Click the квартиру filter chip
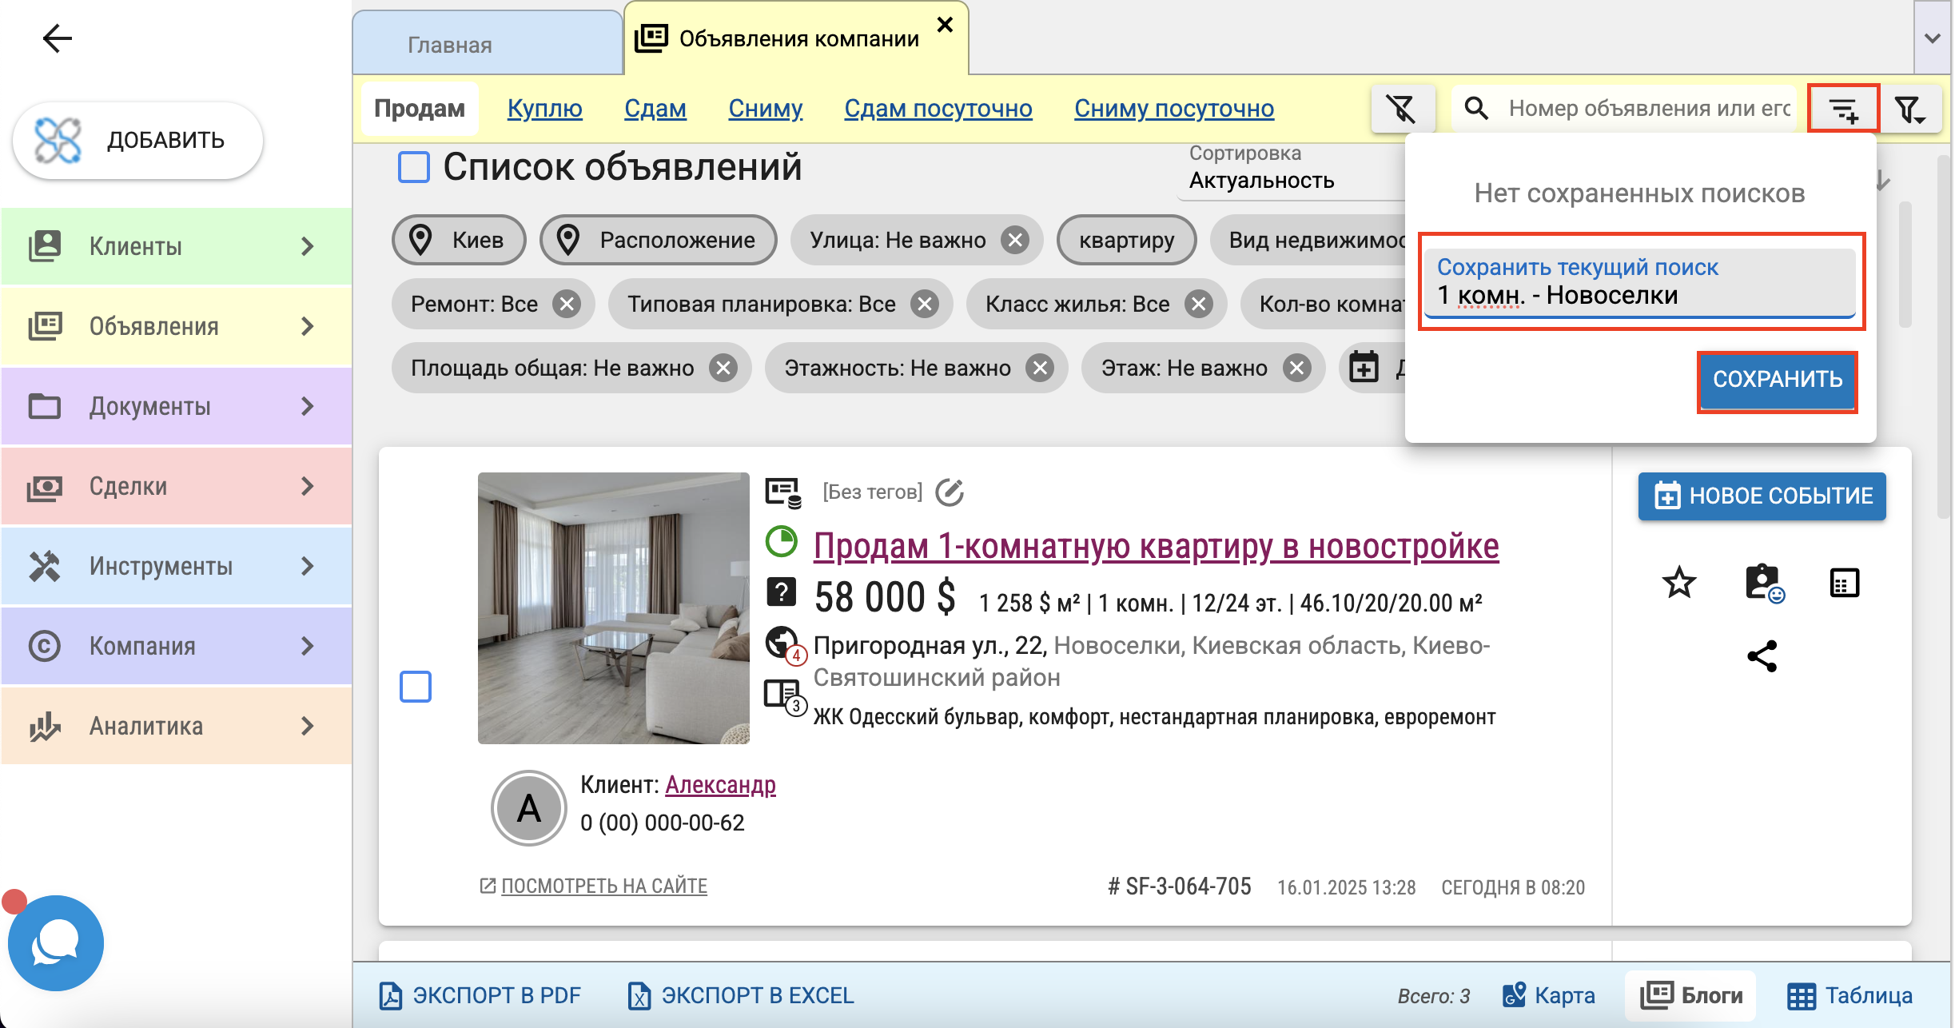Image resolution: width=1955 pixels, height=1028 pixels. point(1126,240)
